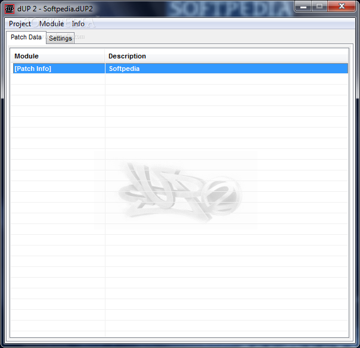The width and height of the screenshot is (360, 348).
Task: Switch to the Settings tab
Action: (60, 38)
